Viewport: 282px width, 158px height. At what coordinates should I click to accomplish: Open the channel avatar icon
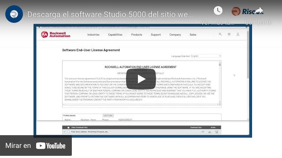point(14,14)
